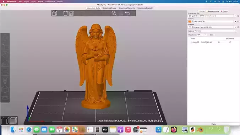This screenshot has width=240, height=135.
Task: Click the 45% infill input field
Action: [200, 35]
